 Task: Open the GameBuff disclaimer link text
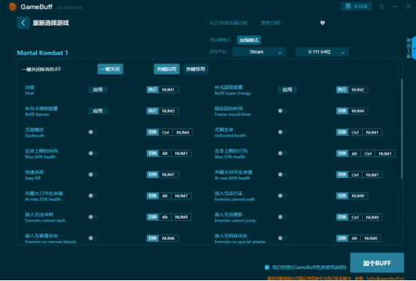point(319,267)
